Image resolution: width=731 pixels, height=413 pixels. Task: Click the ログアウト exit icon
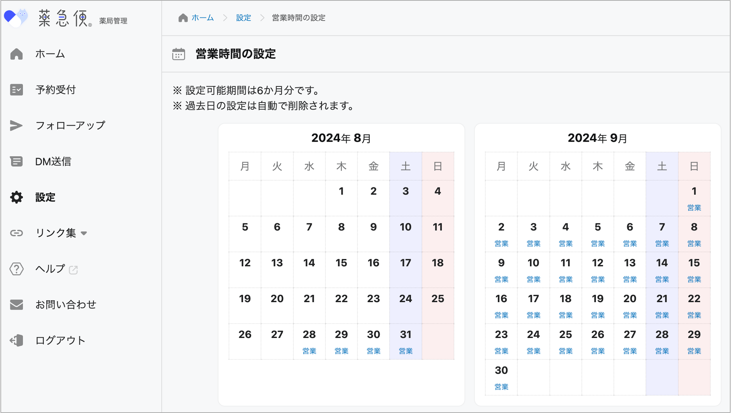[16, 341]
